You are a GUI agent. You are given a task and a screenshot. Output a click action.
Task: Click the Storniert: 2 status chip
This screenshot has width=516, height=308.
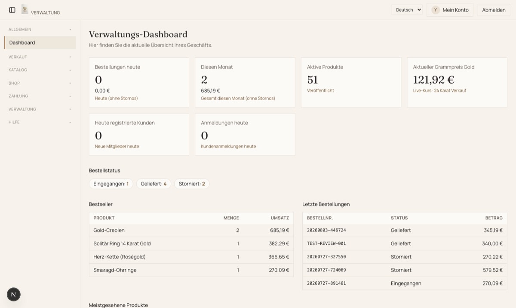192,184
